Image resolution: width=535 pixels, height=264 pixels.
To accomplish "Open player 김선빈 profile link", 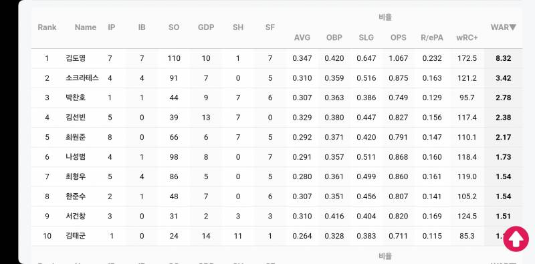I will (76, 118).
